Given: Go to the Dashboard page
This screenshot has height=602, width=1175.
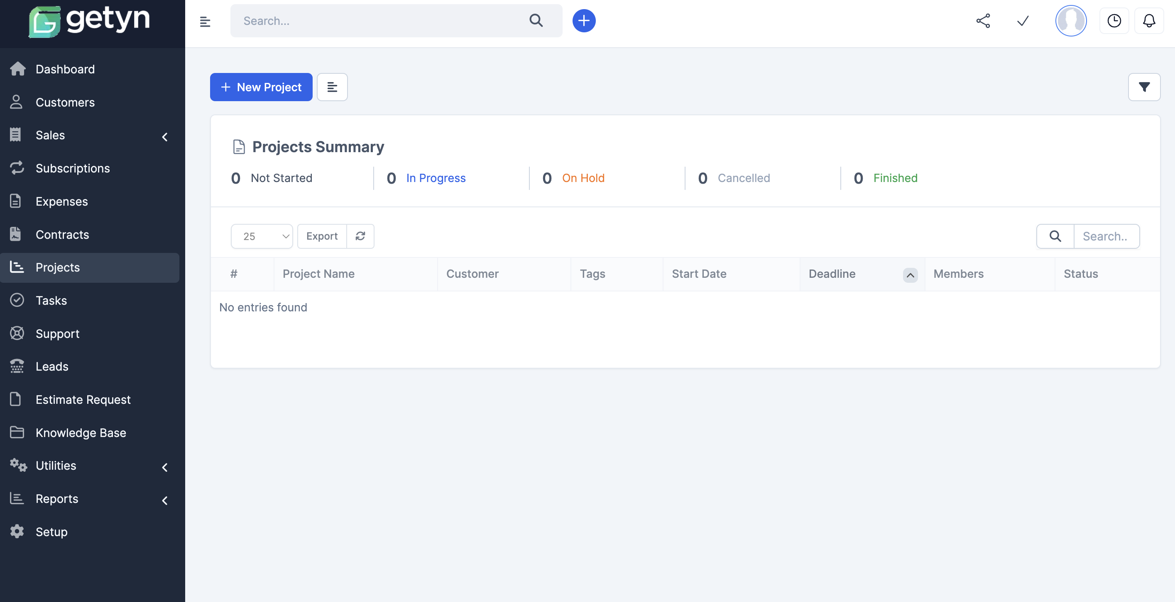Looking at the screenshot, I should [x=65, y=69].
